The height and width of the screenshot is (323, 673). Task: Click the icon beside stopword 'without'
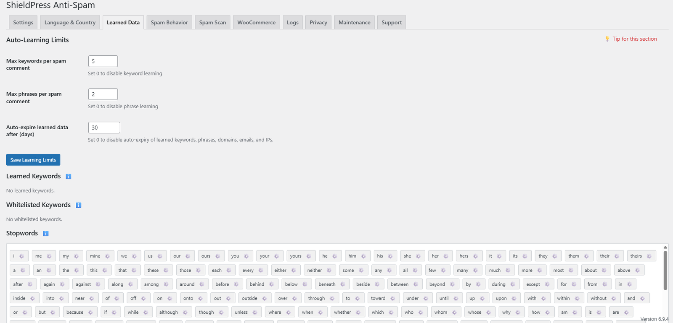point(614,299)
